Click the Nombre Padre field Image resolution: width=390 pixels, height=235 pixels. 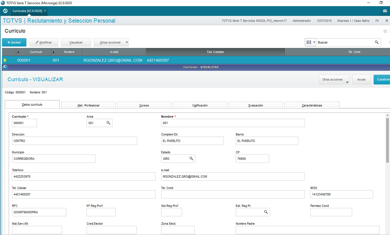308,230
